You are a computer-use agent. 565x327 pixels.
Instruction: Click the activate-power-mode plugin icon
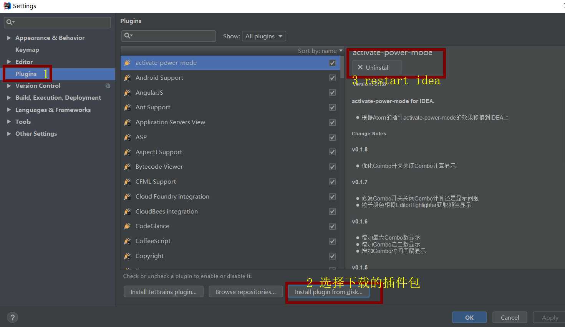pyautogui.click(x=128, y=63)
